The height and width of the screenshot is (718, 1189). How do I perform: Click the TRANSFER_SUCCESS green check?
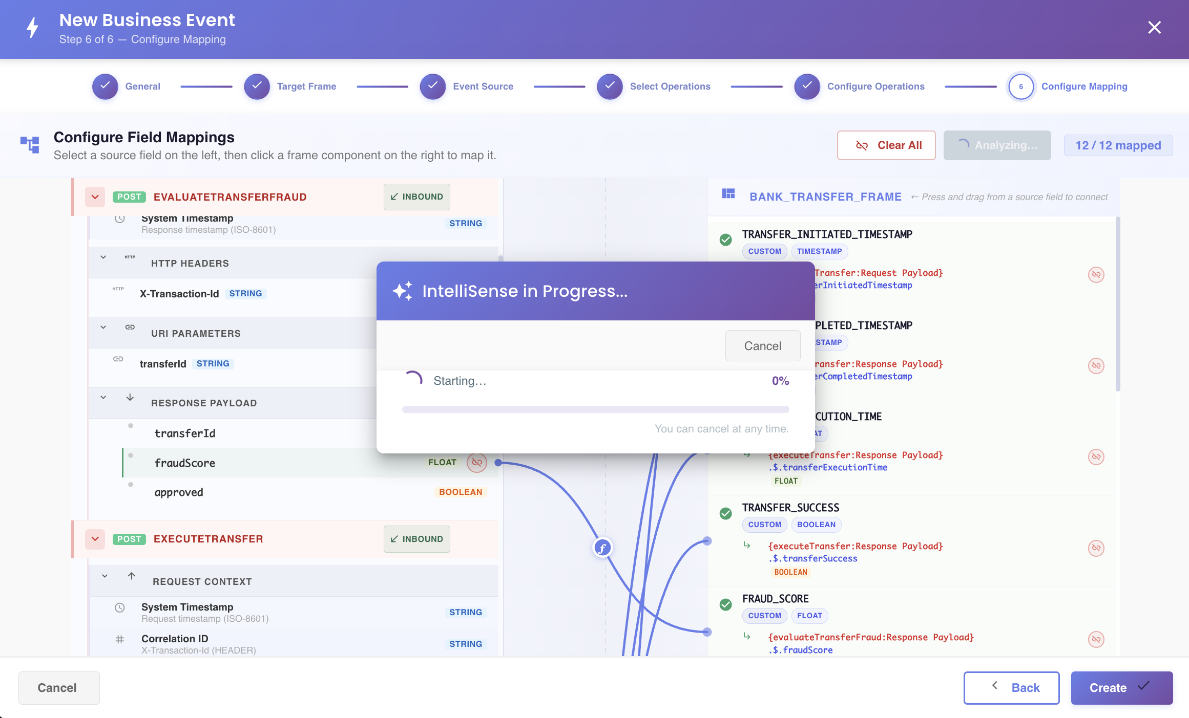(726, 513)
